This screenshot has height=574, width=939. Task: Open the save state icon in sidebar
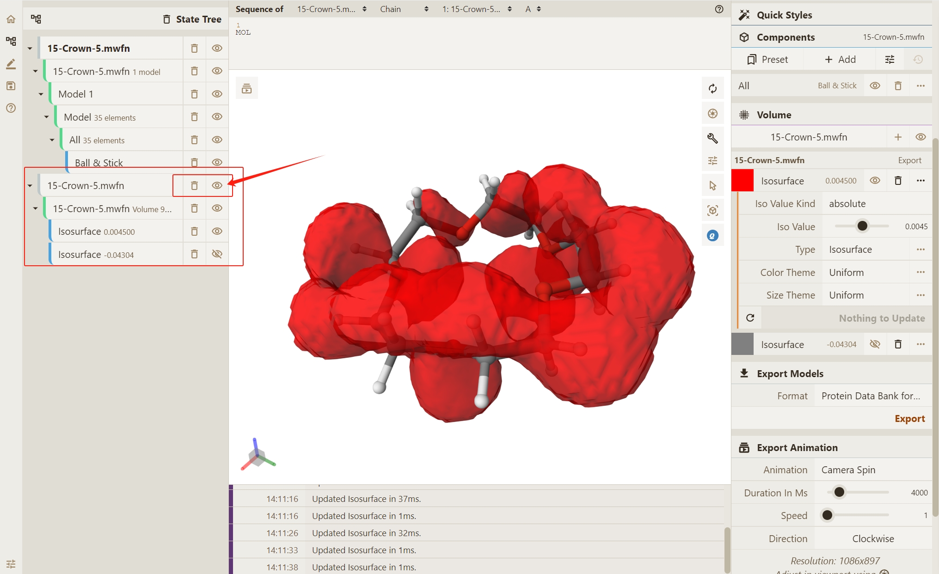[11, 86]
